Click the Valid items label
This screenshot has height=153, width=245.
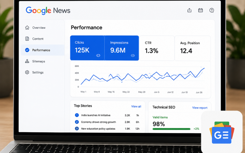pos(160,117)
